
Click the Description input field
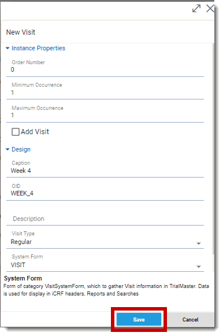coord(105,219)
